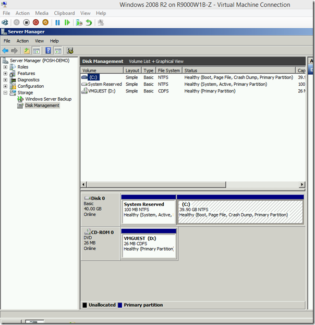Reset the VM with the green play-bar icon

pos(67,22)
